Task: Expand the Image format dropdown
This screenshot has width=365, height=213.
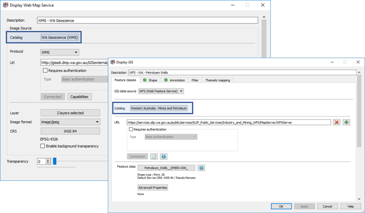Action: (x=70, y=122)
